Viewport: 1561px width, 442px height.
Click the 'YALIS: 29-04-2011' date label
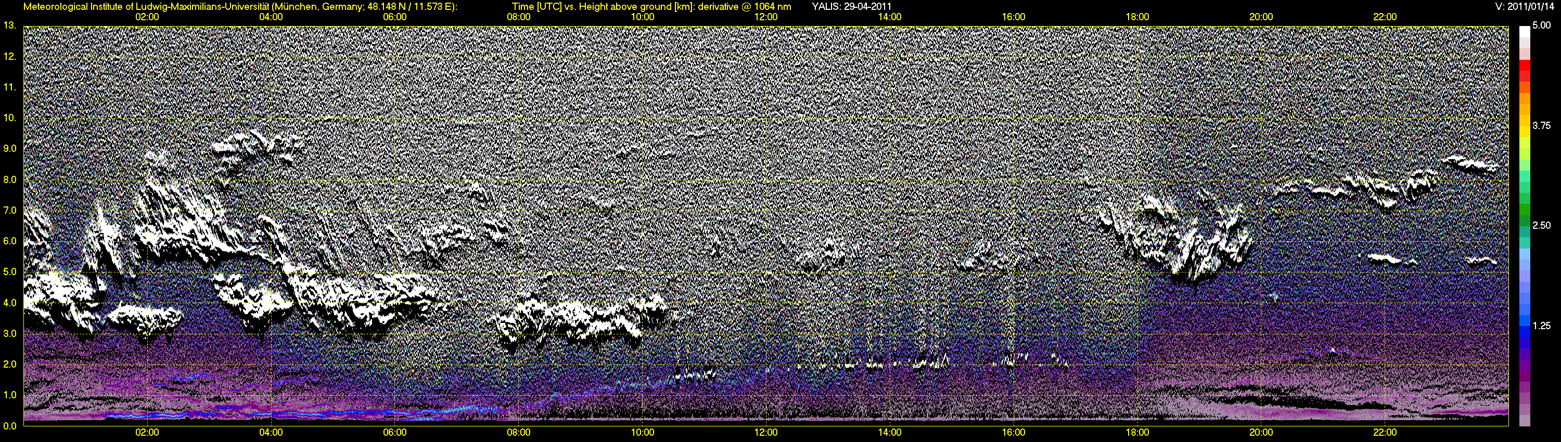[x=851, y=7]
